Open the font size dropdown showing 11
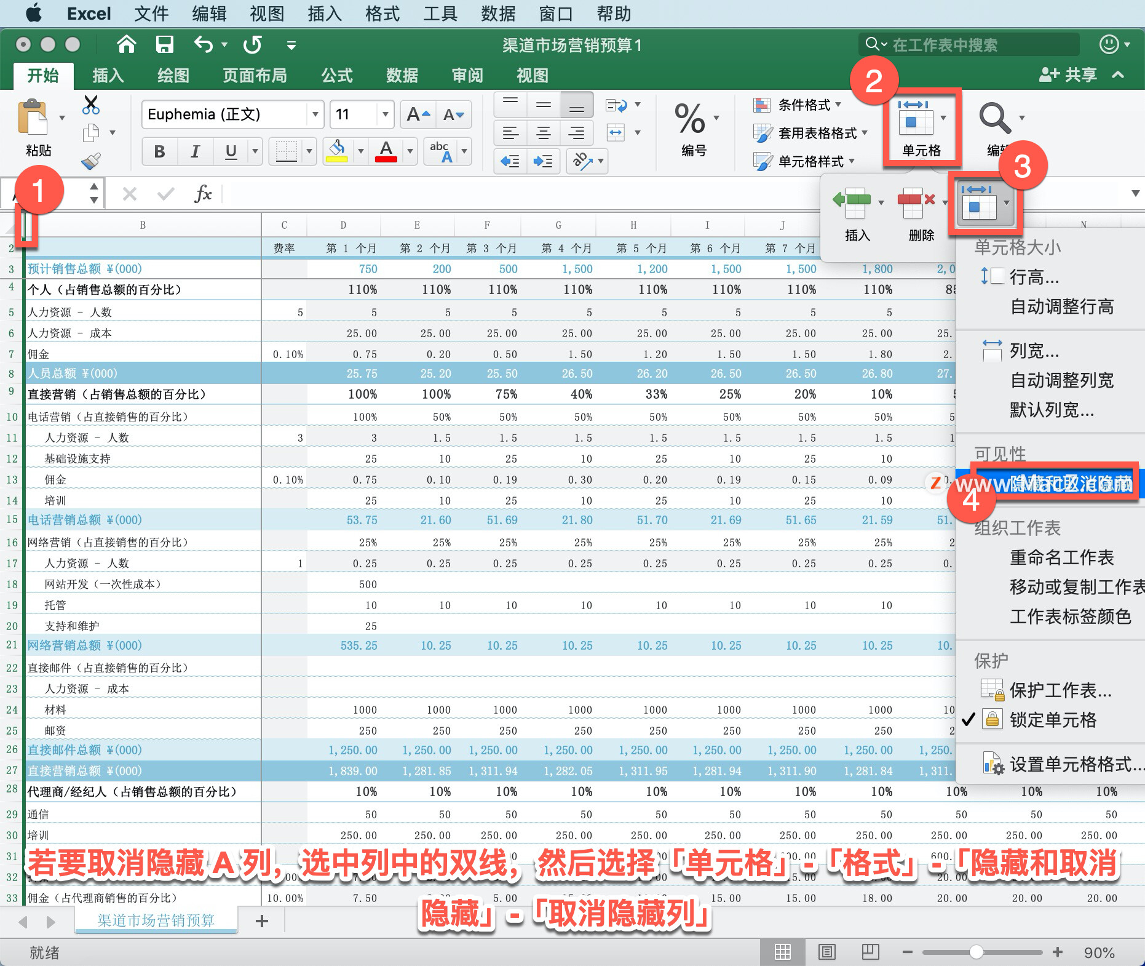 [x=385, y=114]
